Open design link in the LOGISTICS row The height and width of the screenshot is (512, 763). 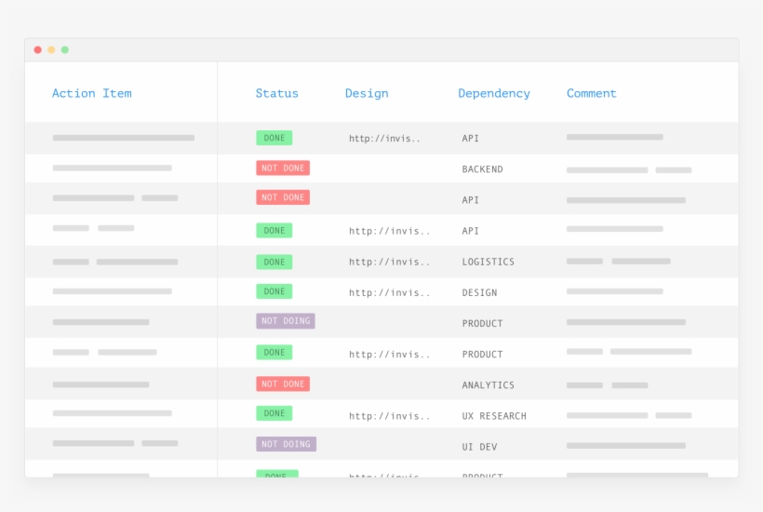pos(389,262)
